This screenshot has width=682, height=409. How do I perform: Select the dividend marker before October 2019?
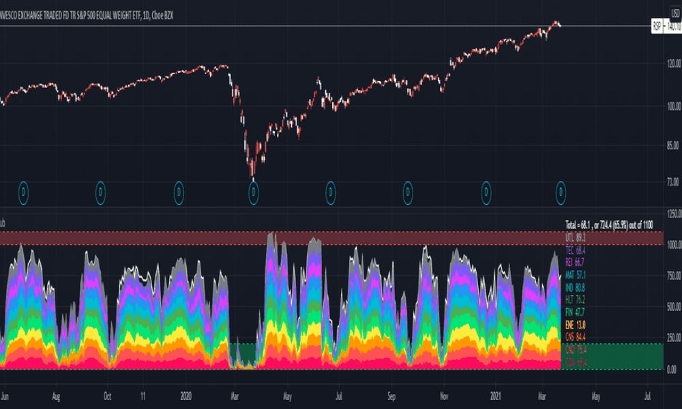coord(100,192)
